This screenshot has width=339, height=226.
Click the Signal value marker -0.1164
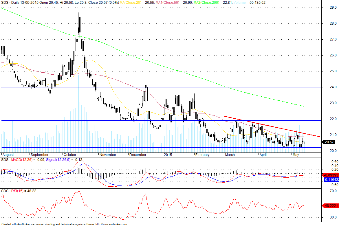pyautogui.click(x=331, y=179)
